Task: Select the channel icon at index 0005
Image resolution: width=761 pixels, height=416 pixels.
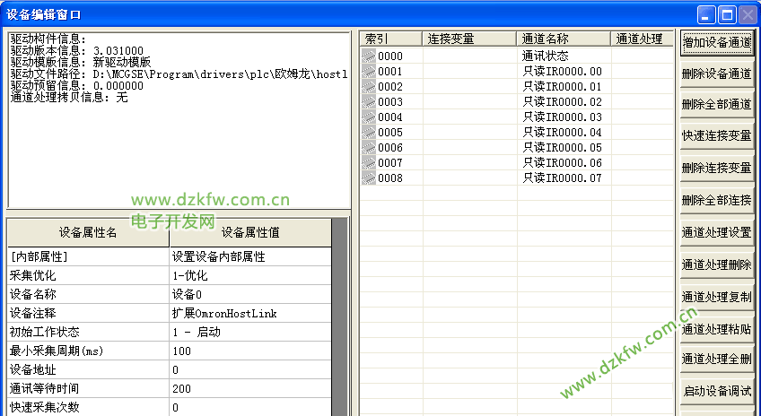Action: click(369, 133)
